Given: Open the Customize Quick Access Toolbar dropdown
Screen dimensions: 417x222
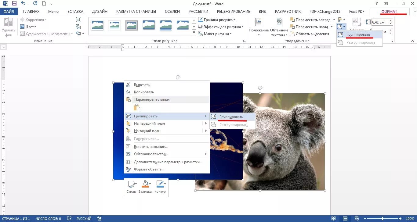Looking at the screenshot, I should pyautogui.click(x=51, y=4).
